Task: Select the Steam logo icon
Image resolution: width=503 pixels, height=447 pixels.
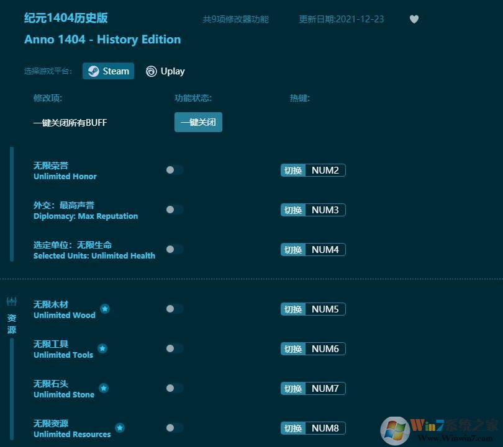Action: pyautogui.click(x=94, y=71)
